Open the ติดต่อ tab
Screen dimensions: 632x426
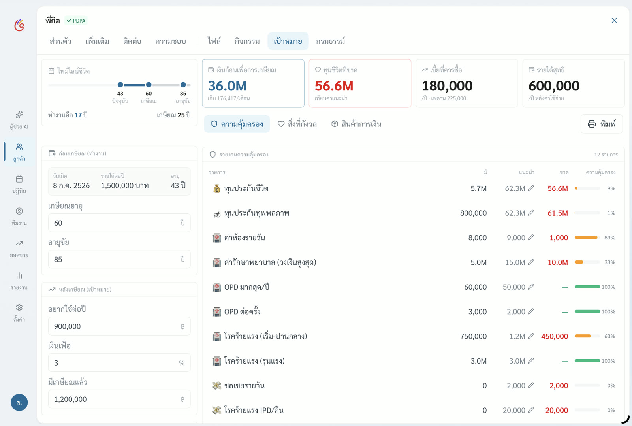point(132,41)
